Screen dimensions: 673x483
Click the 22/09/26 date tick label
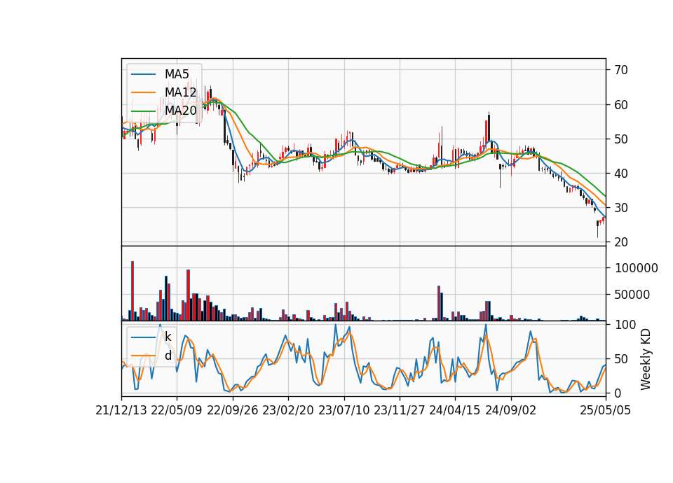(x=233, y=411)
